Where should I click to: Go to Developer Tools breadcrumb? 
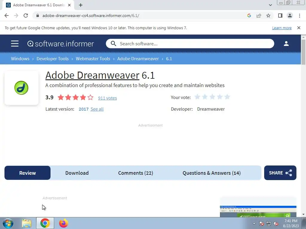coord(53,59)
